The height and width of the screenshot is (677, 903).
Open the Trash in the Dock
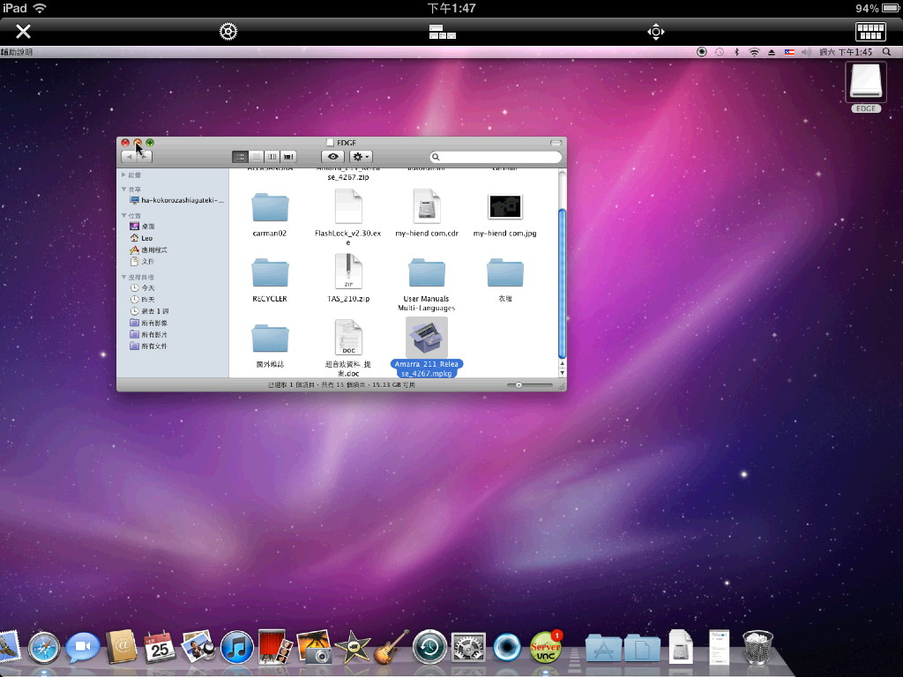point(757,648)
